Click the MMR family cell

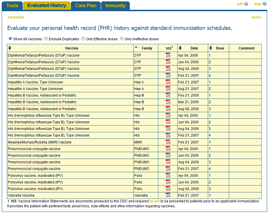pos(146,142)
